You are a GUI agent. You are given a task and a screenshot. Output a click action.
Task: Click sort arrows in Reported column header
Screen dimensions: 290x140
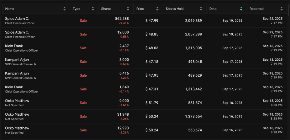281,9
